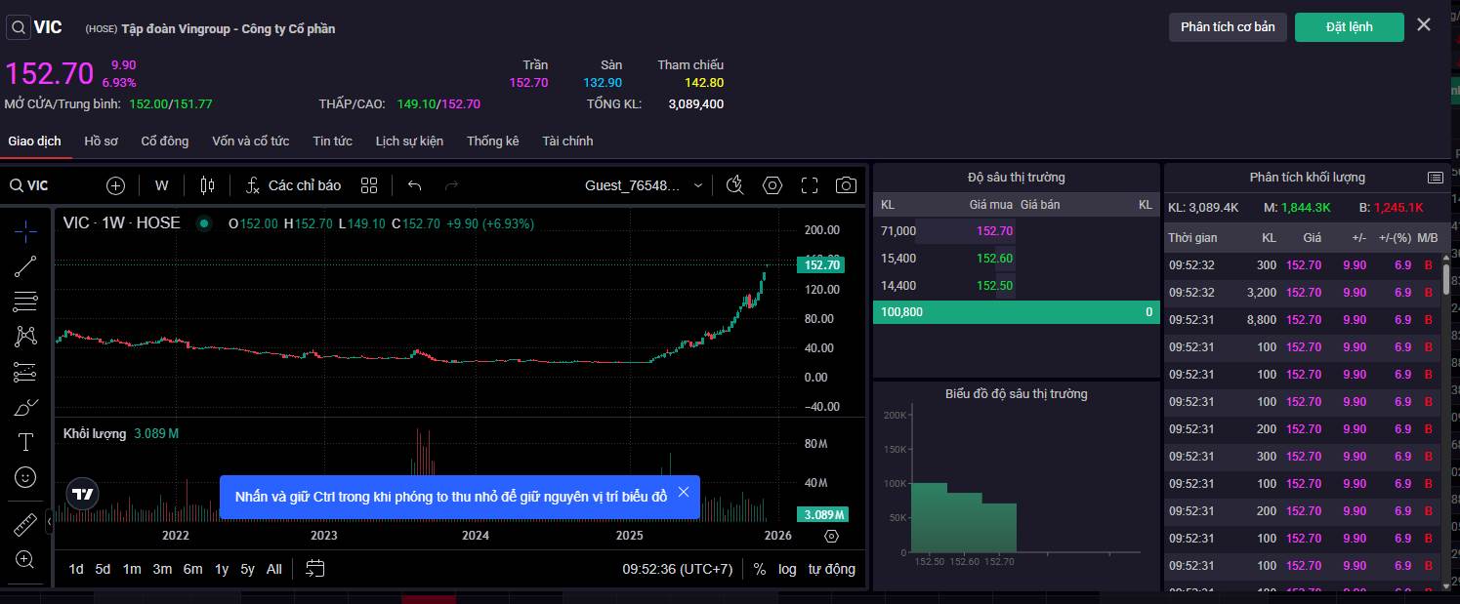Click the scrollbar in volume analysis table
The height and width of the screenshot is (604, 1460).
pos(1446,279)
